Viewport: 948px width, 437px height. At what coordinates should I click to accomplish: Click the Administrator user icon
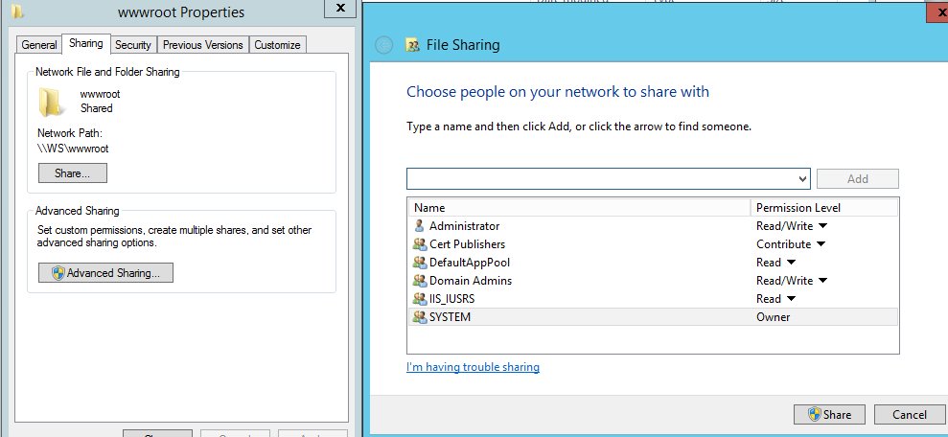pos(419,226)
